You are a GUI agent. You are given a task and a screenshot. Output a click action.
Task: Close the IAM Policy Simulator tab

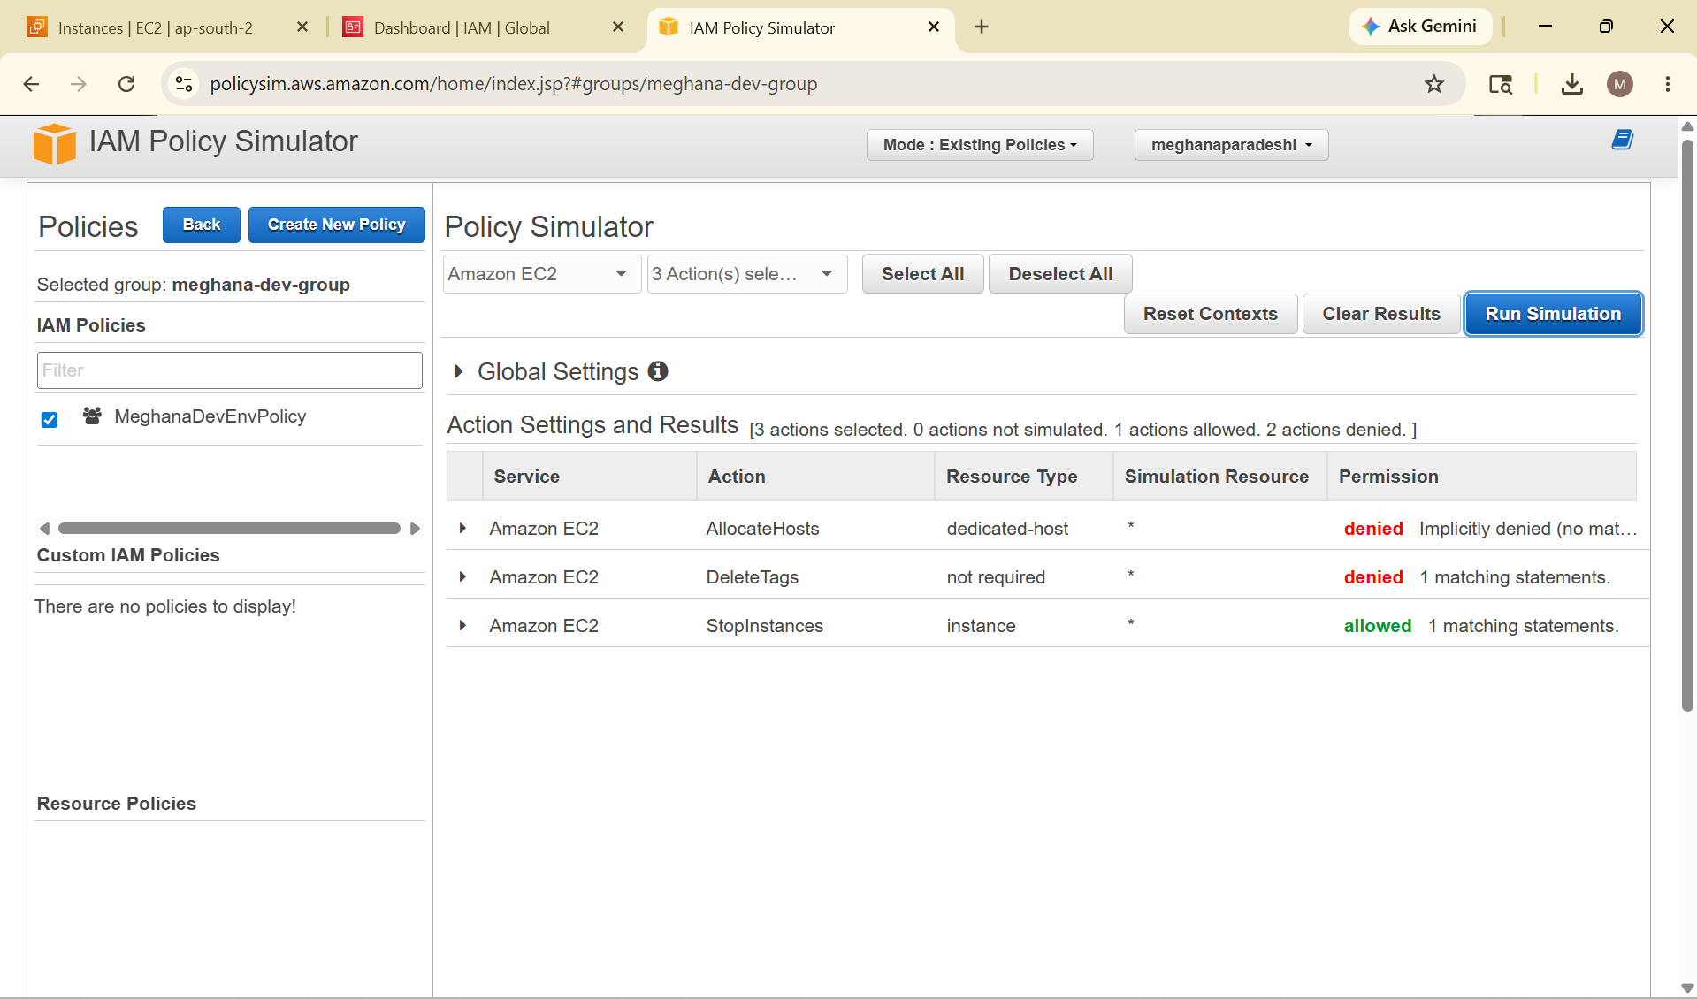click(x=934, y=27)
